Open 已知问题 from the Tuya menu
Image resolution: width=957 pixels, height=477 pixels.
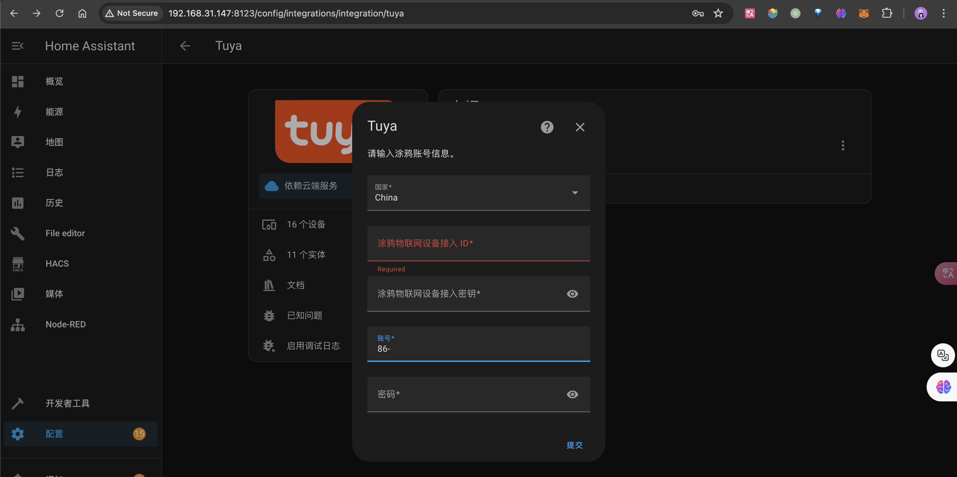click(x=305, y=315)
